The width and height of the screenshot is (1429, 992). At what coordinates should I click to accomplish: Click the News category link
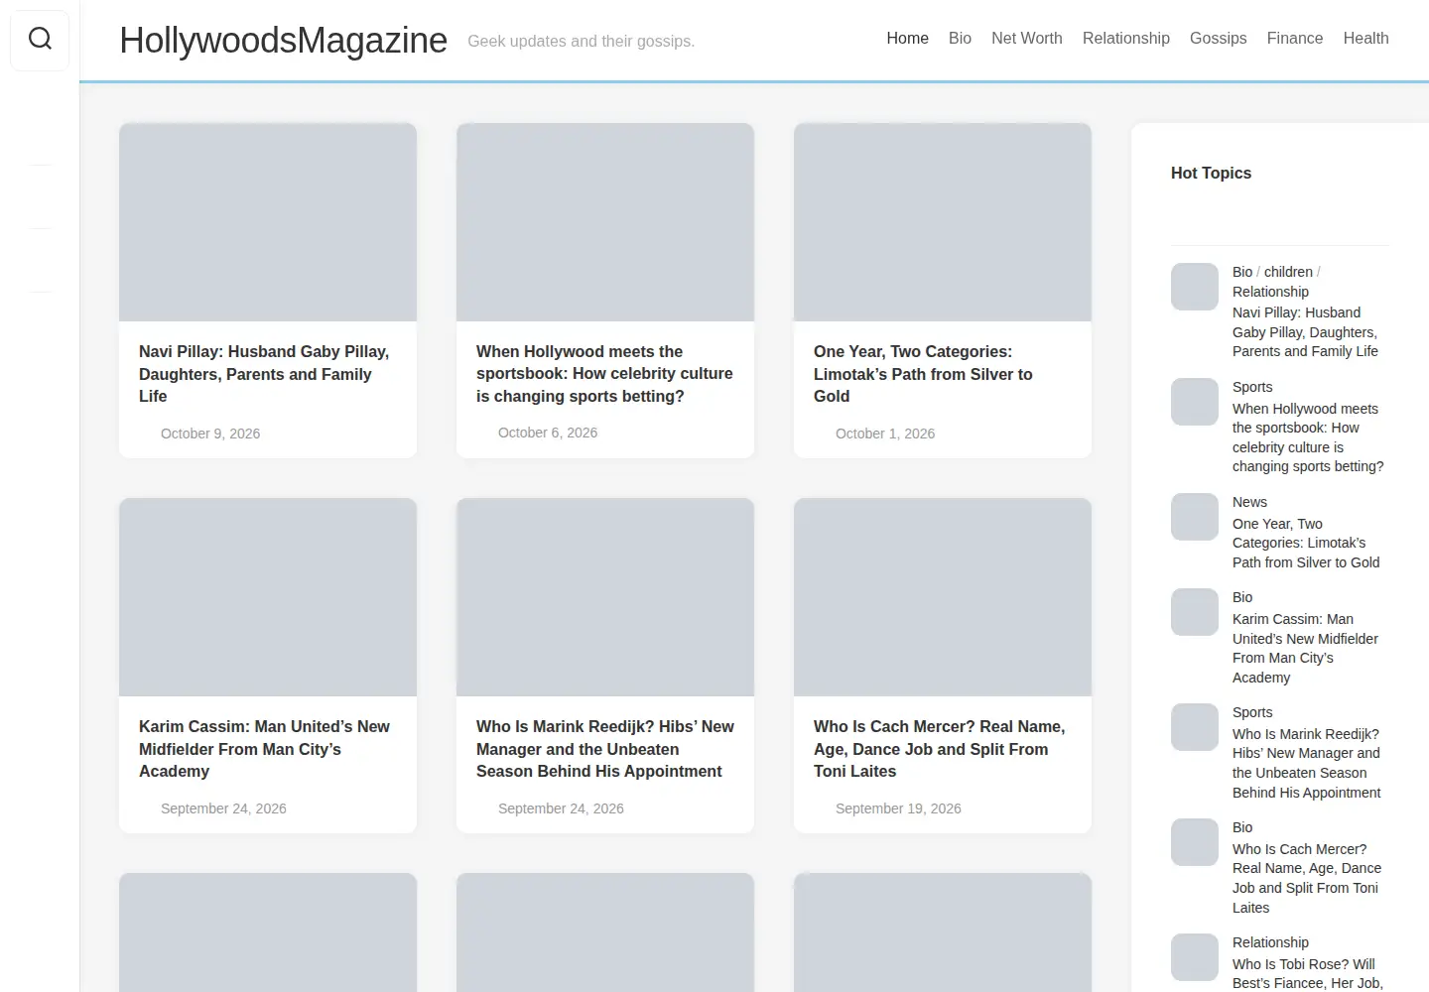click(x=1249, y=502)
